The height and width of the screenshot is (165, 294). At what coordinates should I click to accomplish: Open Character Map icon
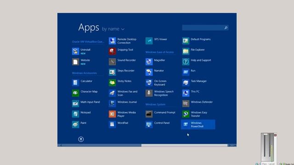click(x=75, y=93)
